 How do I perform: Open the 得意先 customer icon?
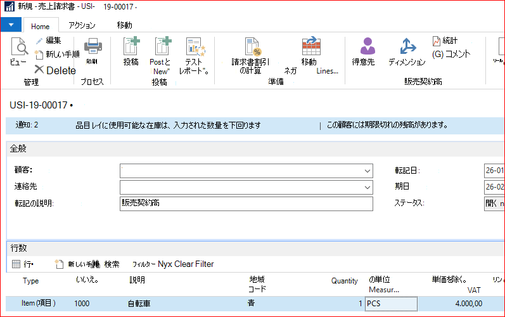[368, 46]
